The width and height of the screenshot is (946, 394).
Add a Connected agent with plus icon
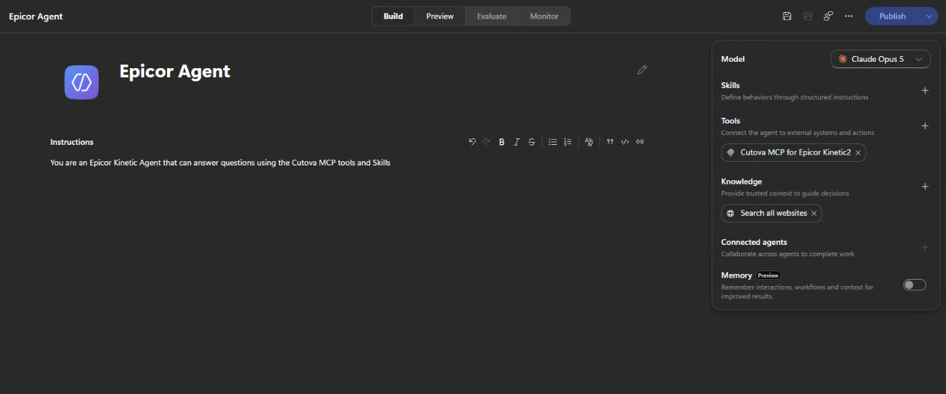(x=925, y=248)
